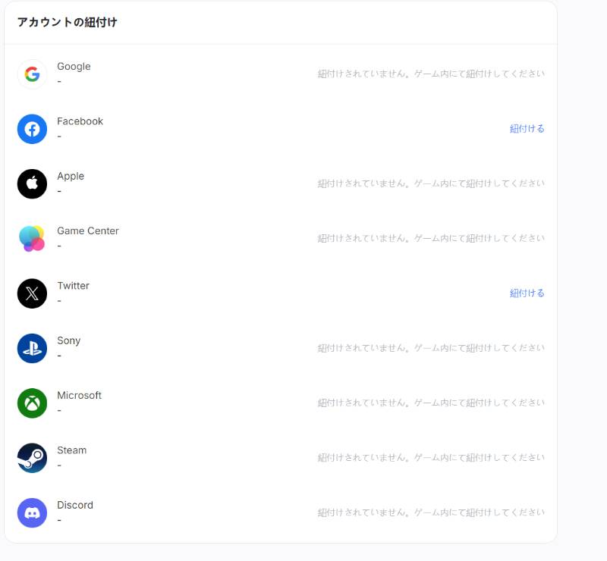Click the Google logo icon
The height and width of the screenshot is (561, 607).
coord(32,74)
